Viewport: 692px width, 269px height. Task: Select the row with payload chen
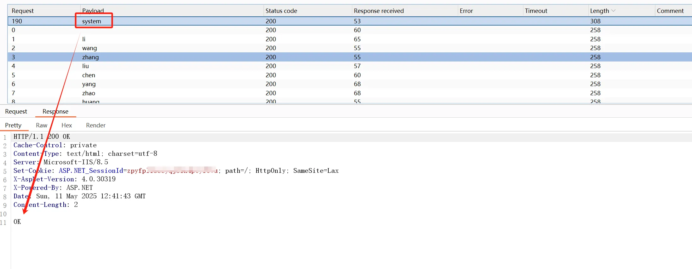(350, 75)
